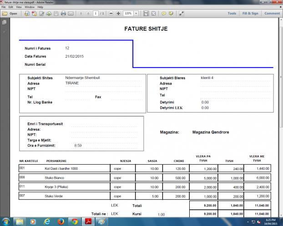Open the View menu

coord(18,7)
